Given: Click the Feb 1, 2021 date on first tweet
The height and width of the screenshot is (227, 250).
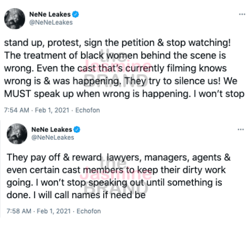Looking at the screenshot, I should tap(52, 110).
